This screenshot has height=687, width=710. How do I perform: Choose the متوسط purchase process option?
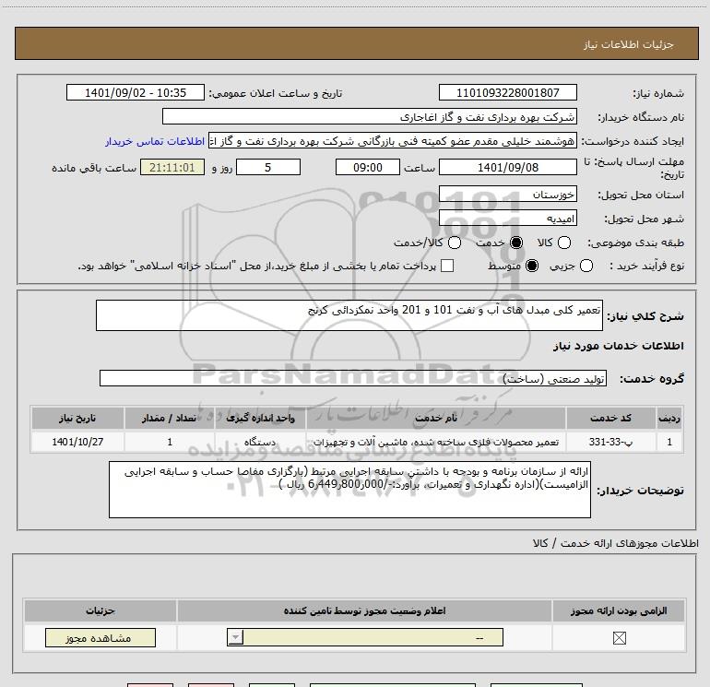pos(532,266)
